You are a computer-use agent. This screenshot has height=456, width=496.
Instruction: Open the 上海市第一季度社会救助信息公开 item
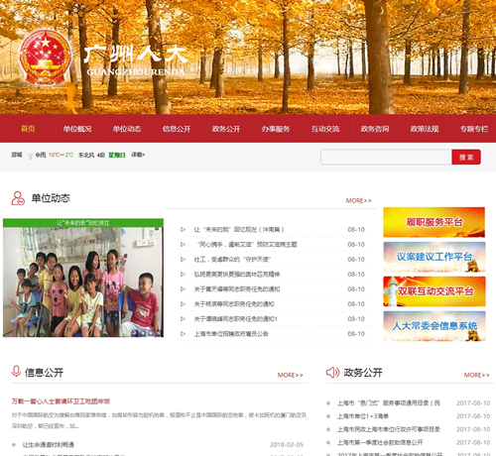pyautogui.click(x=380, y=442)
